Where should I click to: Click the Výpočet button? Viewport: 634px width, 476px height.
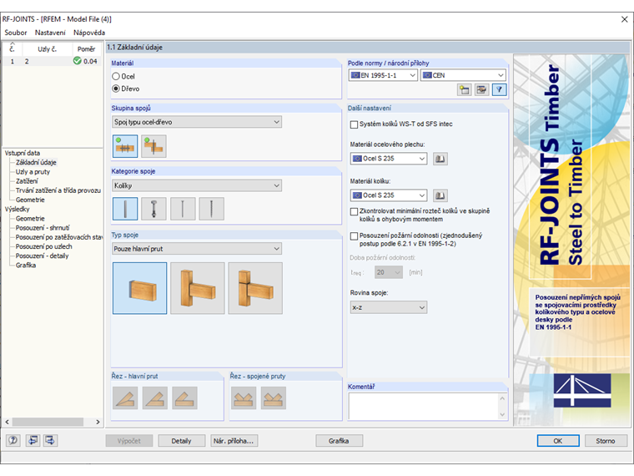pos(129,441)
